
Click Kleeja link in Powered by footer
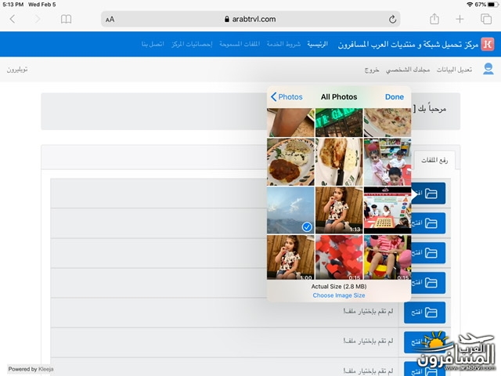click(x=45, y=369)
